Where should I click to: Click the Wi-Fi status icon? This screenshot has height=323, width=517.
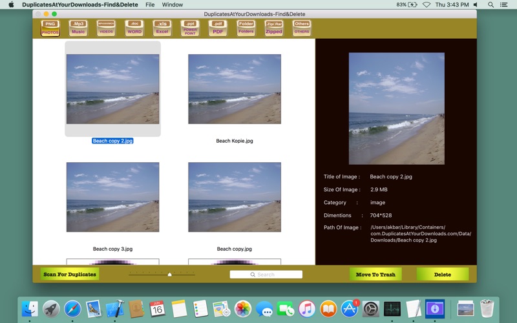pos(427,5)
